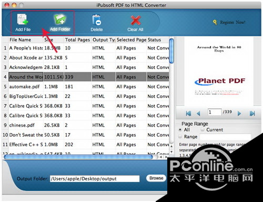
Task: Click the Clear All red X icon
Action: (x=136, y=21)
